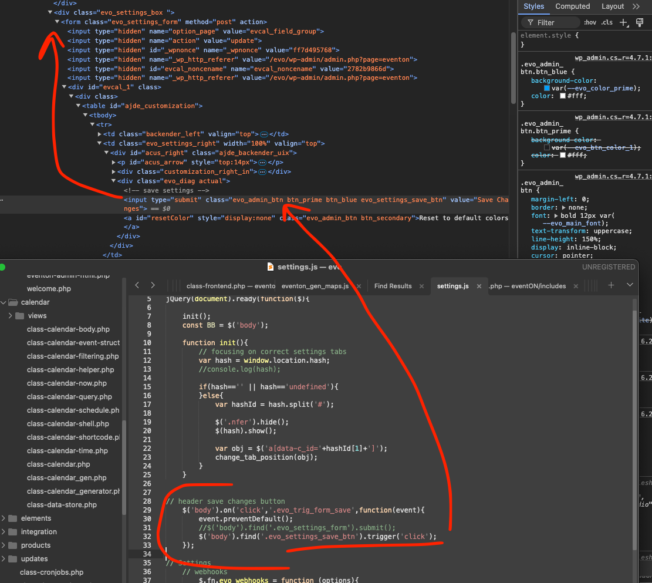Click the ellipsis badge in acus_arrow p

tap(262, 163)
